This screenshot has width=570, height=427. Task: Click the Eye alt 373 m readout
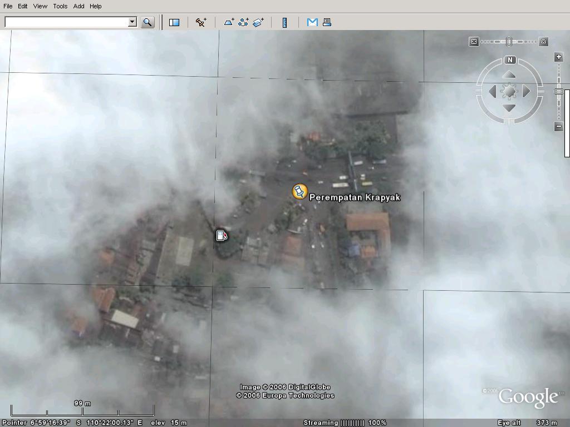click(527, 423)
